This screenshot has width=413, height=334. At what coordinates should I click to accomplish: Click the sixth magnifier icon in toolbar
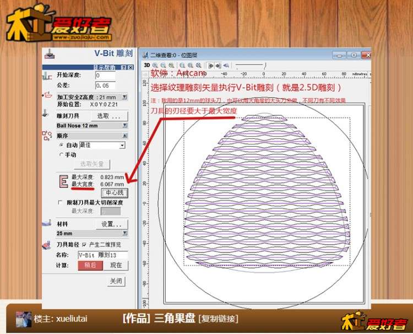pyautogui.click(x=199, y=65)
